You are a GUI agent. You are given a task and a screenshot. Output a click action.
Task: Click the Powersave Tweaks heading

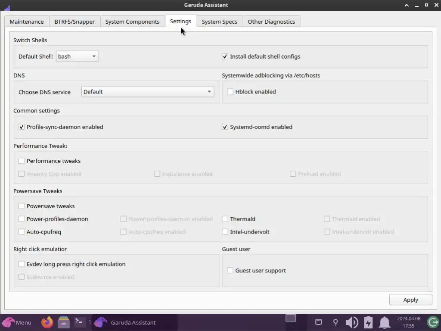pos(38,191)
